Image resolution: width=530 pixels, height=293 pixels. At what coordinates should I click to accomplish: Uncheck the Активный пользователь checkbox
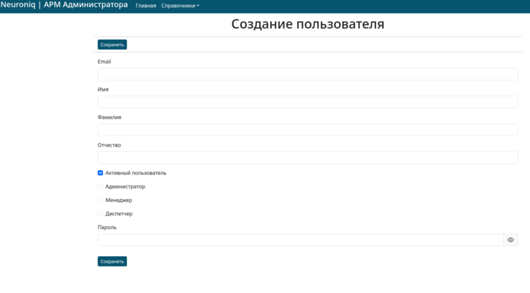point(100,173)
